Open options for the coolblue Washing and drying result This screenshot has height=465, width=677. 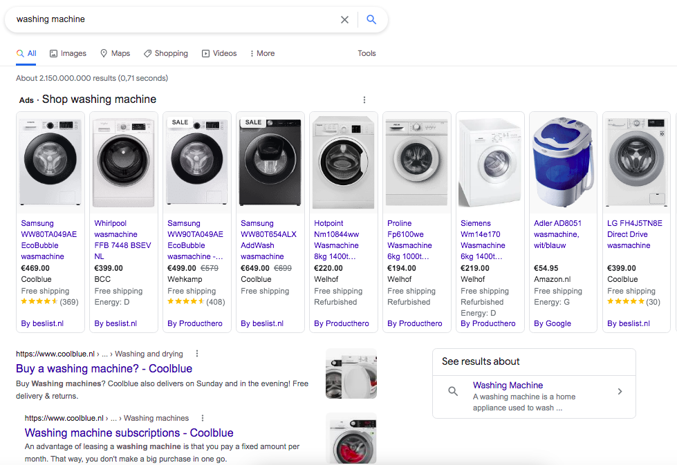click(x=197, y=354)
